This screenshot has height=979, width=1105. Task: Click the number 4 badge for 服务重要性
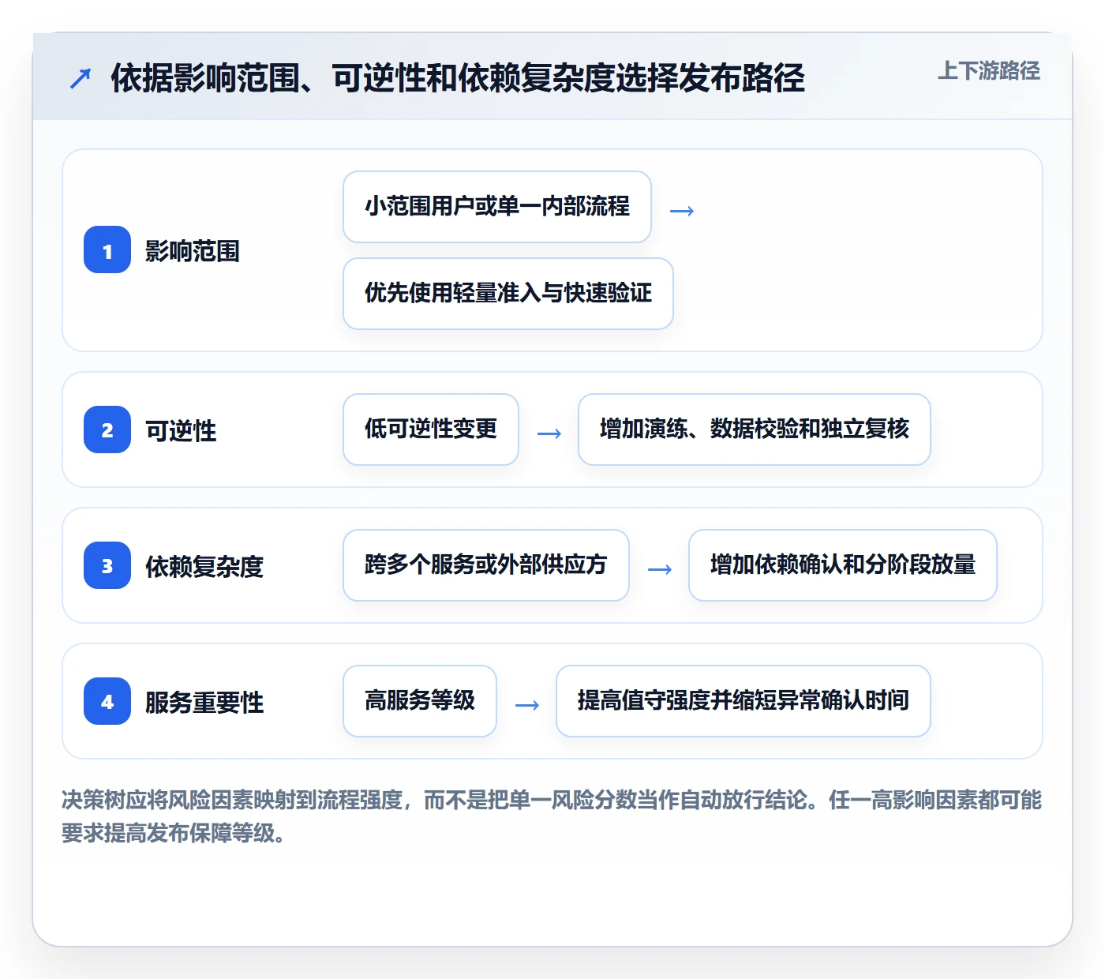coord(107,702)
